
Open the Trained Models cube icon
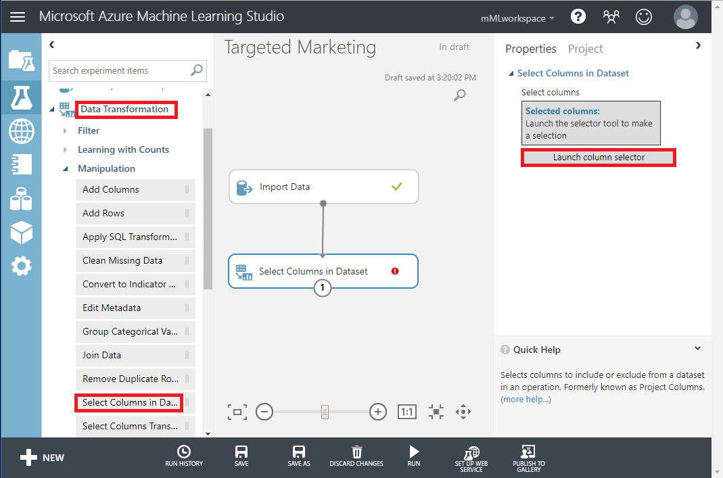pyautogui.click(x=21, y=233)
